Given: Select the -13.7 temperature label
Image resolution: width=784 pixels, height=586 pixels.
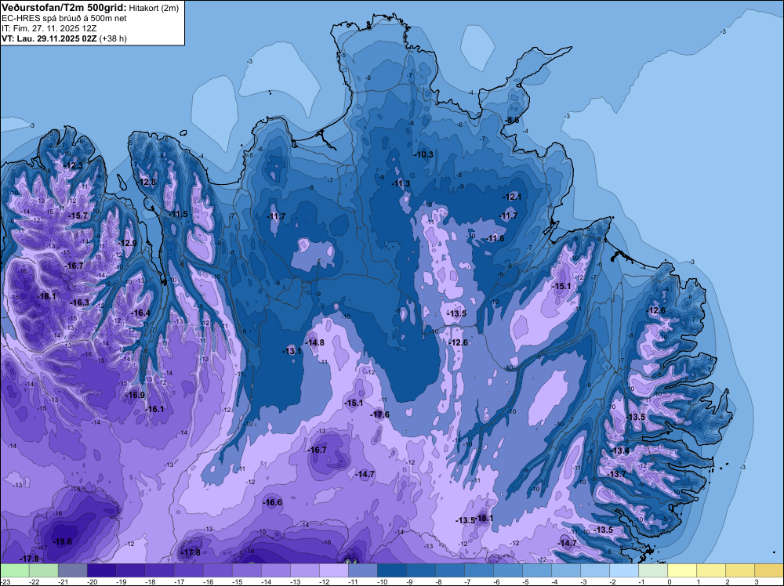Looking at the screenshot, I should coord(617,474).
